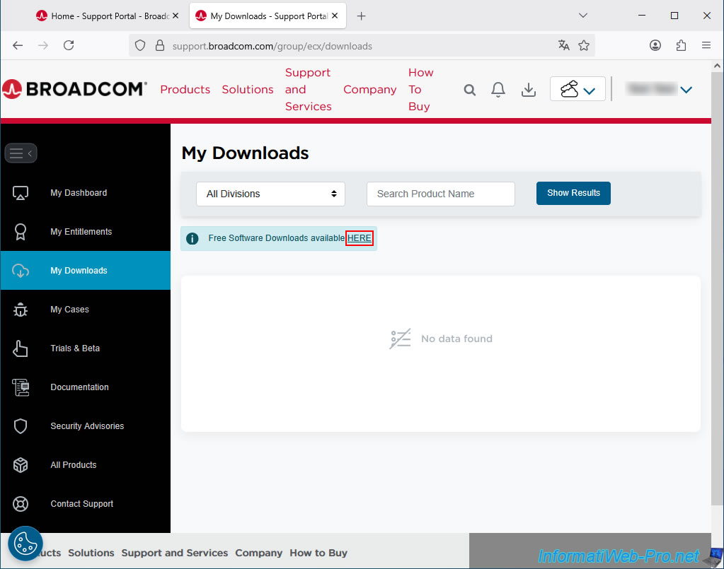Viewport: 724px width, 569px height.
Task: Click the download tray icon in header
Action: 528,90
